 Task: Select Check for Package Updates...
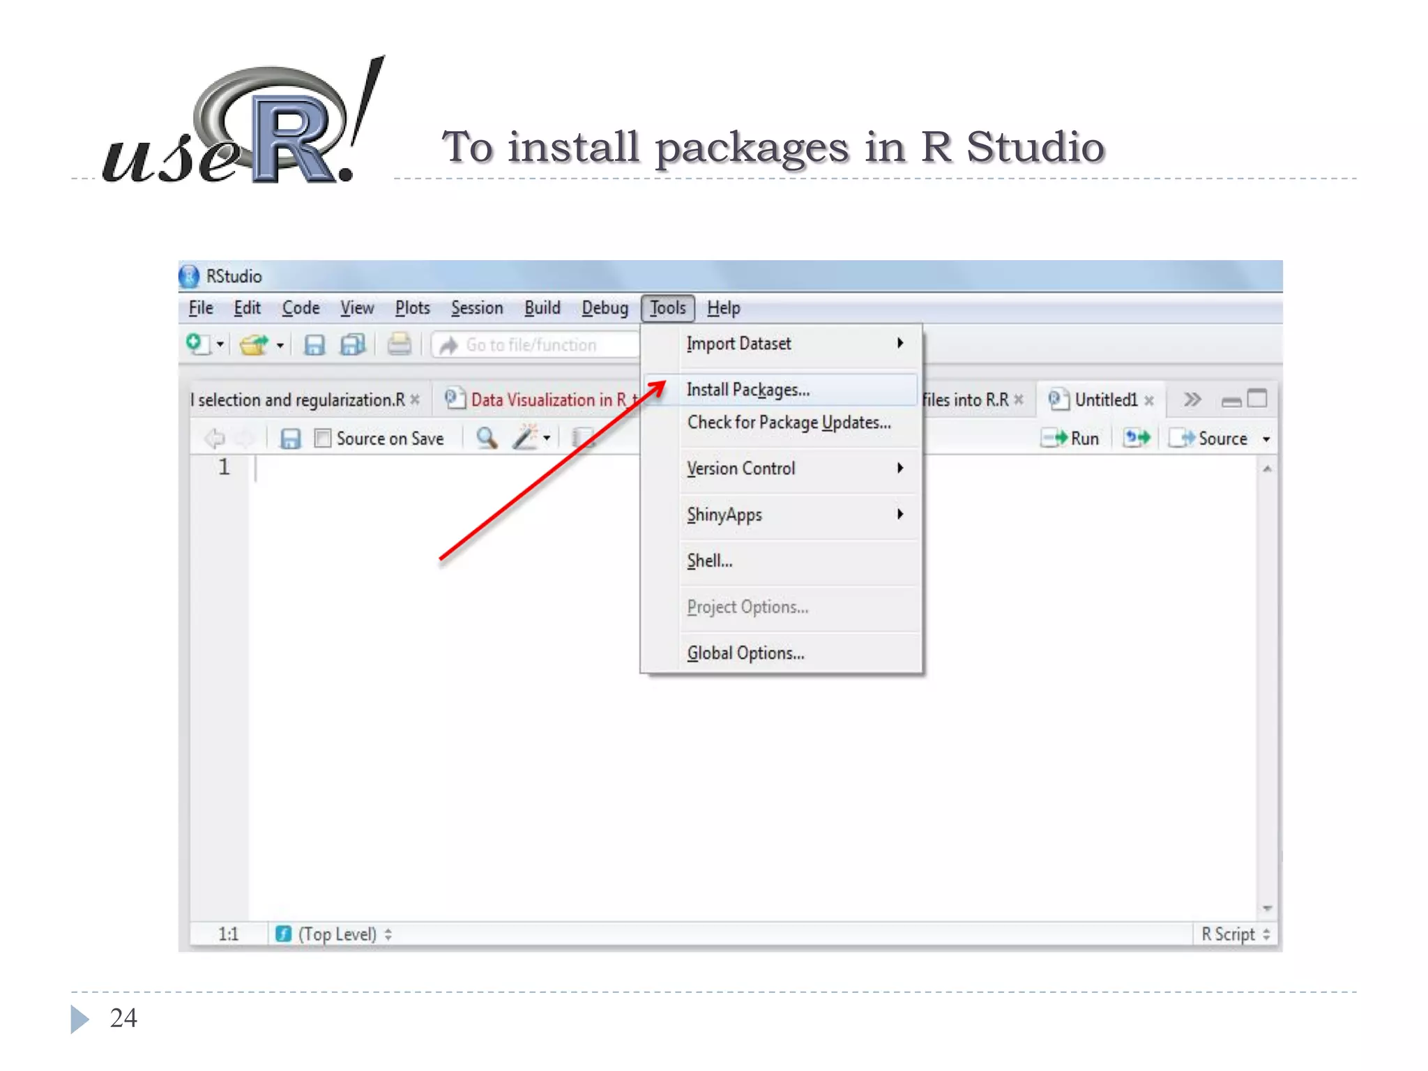pos(781,423)
